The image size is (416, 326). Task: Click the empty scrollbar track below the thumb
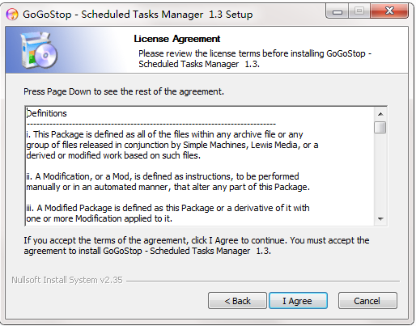coord(380,172)
